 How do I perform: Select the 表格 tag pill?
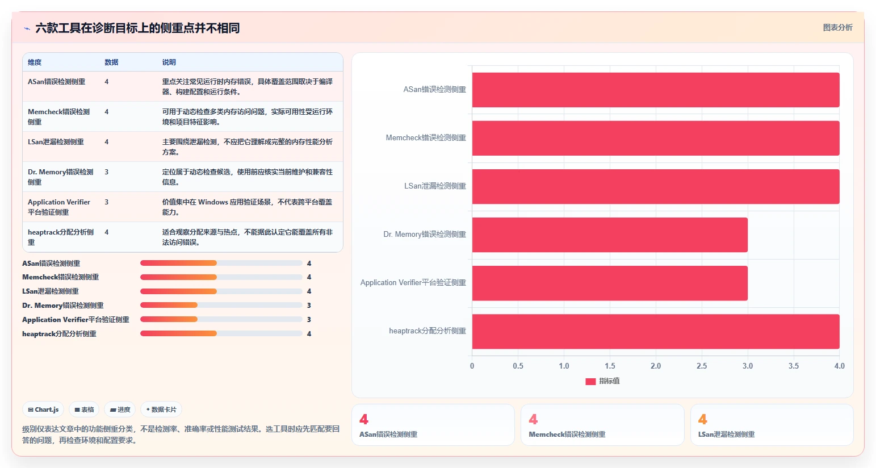pos(84,409)
